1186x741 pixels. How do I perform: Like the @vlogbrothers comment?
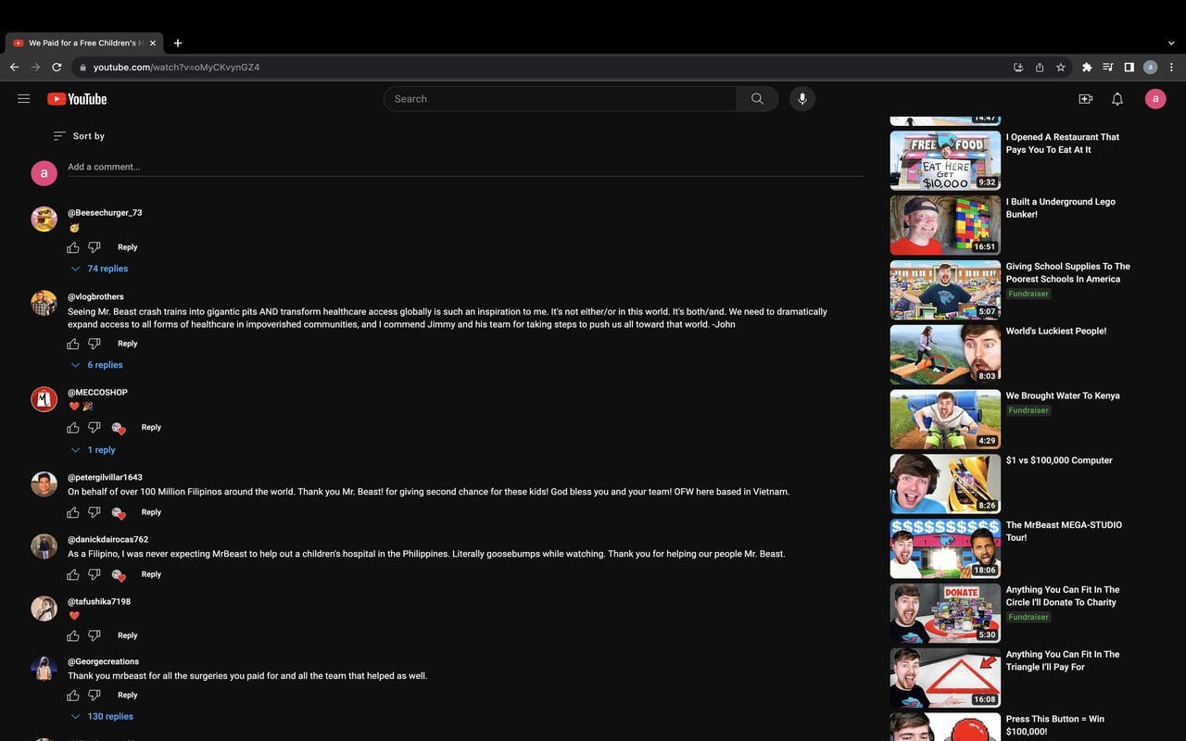pos(72,343)
